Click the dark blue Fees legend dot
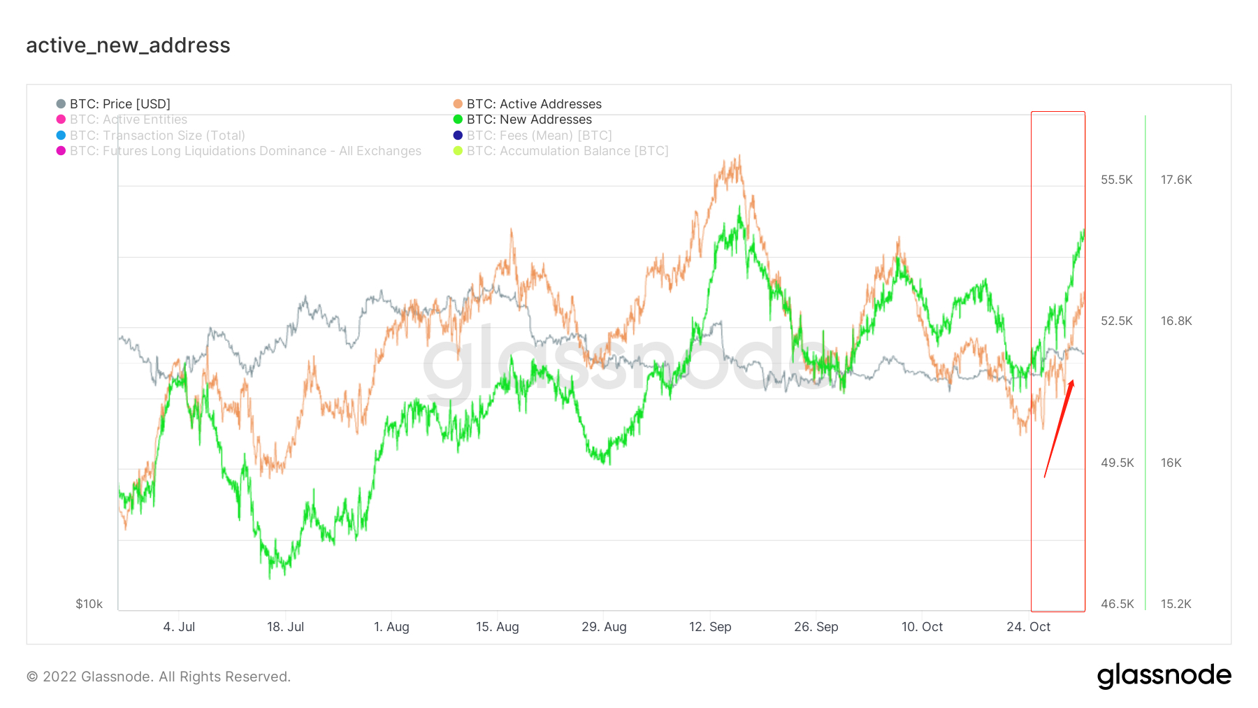This screenshot has width=1258, height=708. click(458, 136)
